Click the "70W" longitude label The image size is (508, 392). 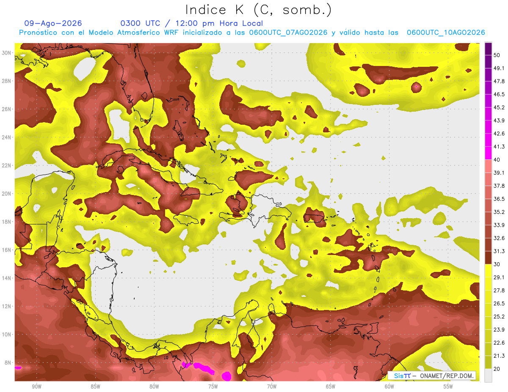pos(272,387)
